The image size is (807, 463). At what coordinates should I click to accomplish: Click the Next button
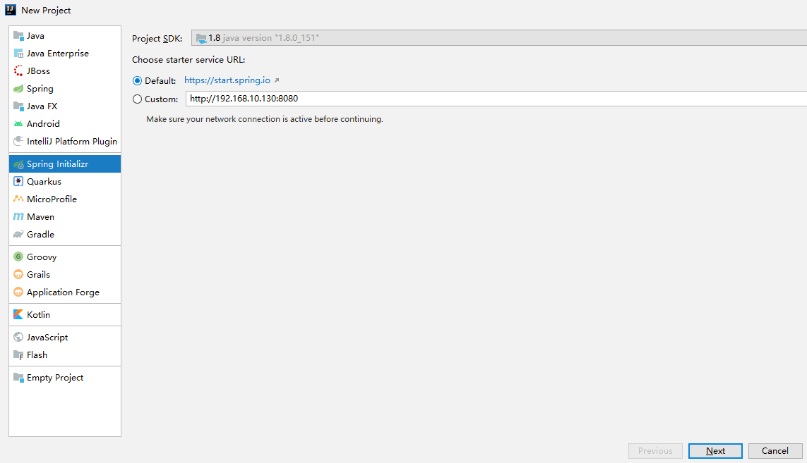tap(715, 450)
